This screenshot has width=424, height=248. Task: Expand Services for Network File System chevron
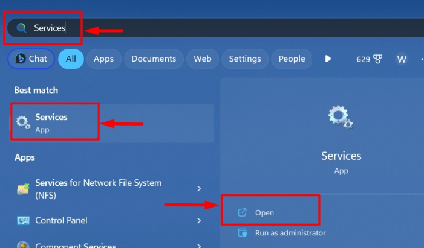[199, 189]
